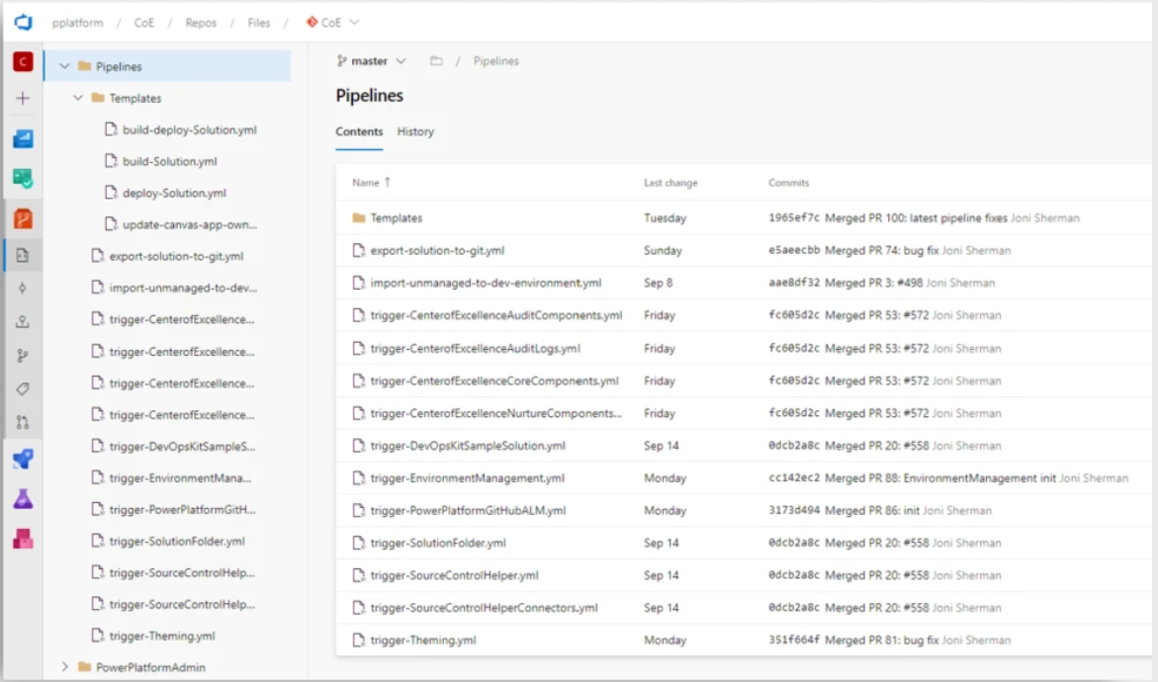Screen dimensions: 1158x682
Task: Select trigger-EnvironmentMana... in tree
Action: click(180, 477)
